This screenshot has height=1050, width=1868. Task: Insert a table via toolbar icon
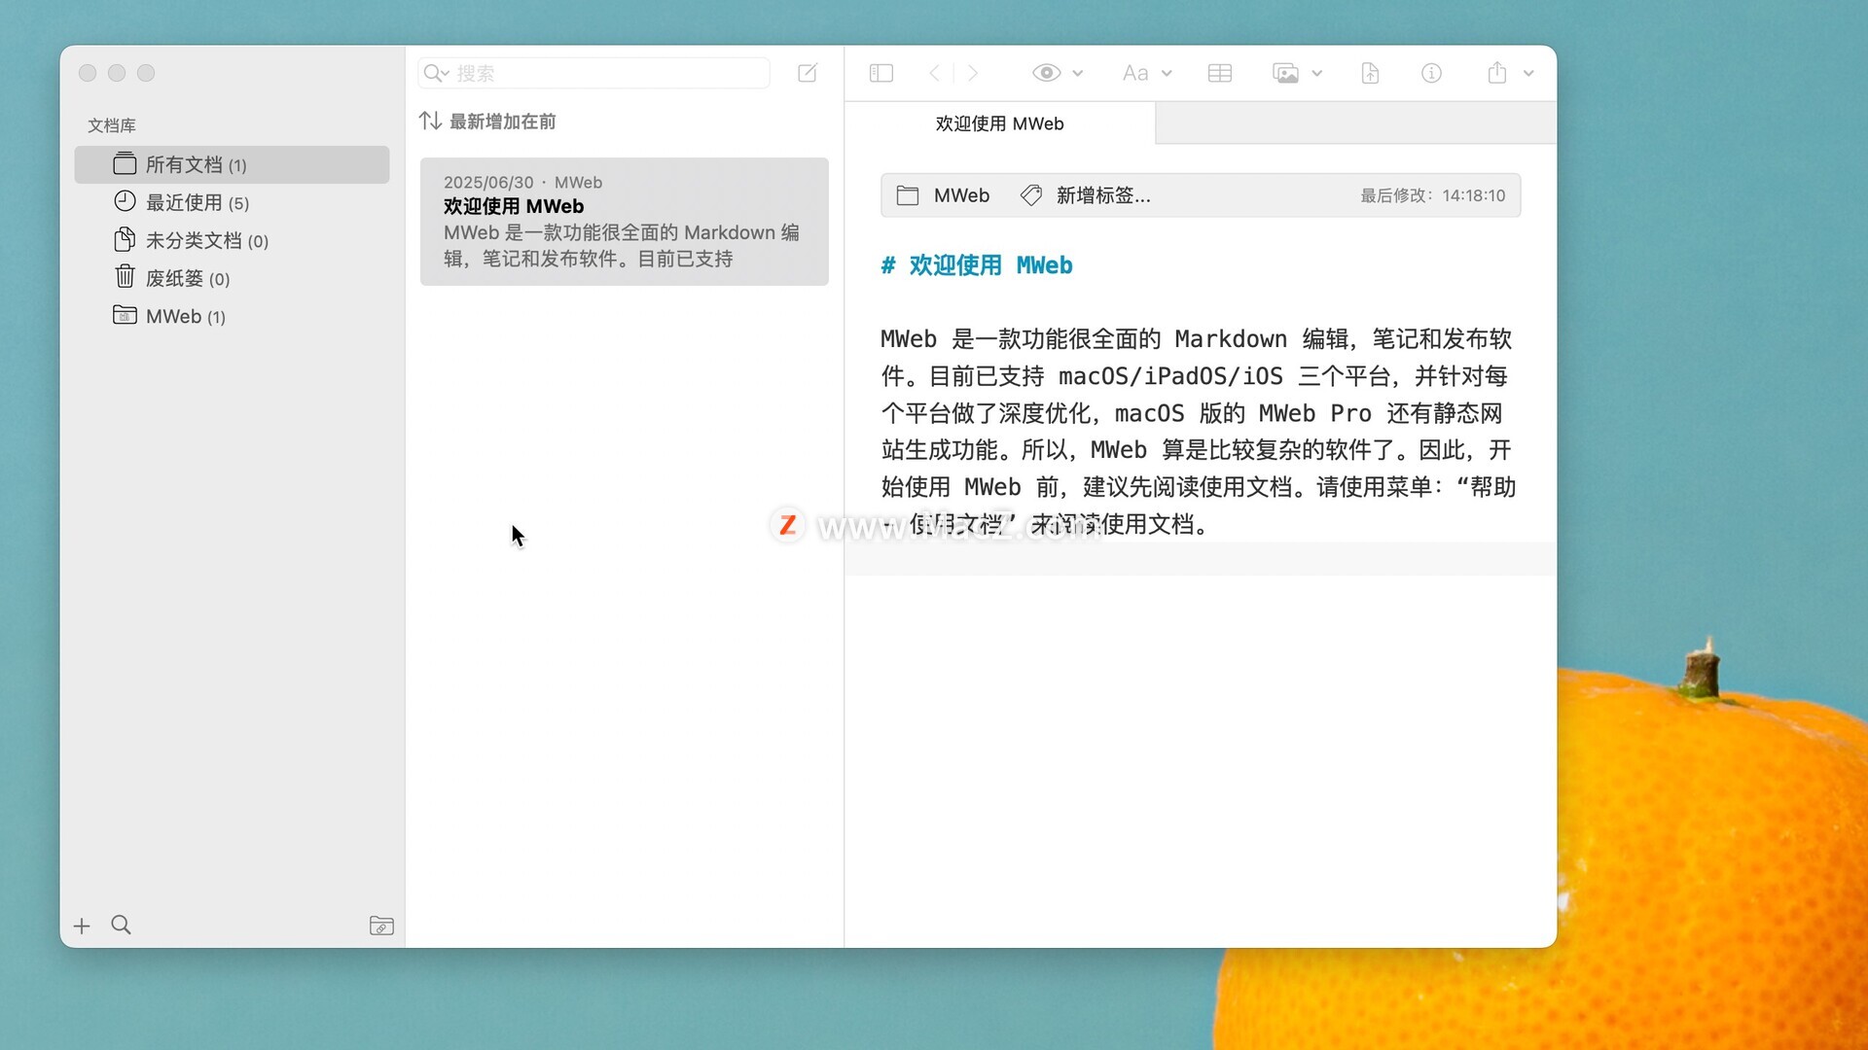tap(1220, 73)
